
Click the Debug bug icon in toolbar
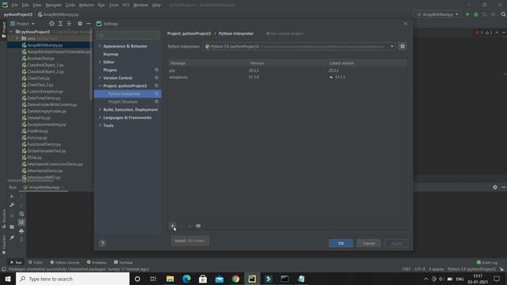coord(476,14)
